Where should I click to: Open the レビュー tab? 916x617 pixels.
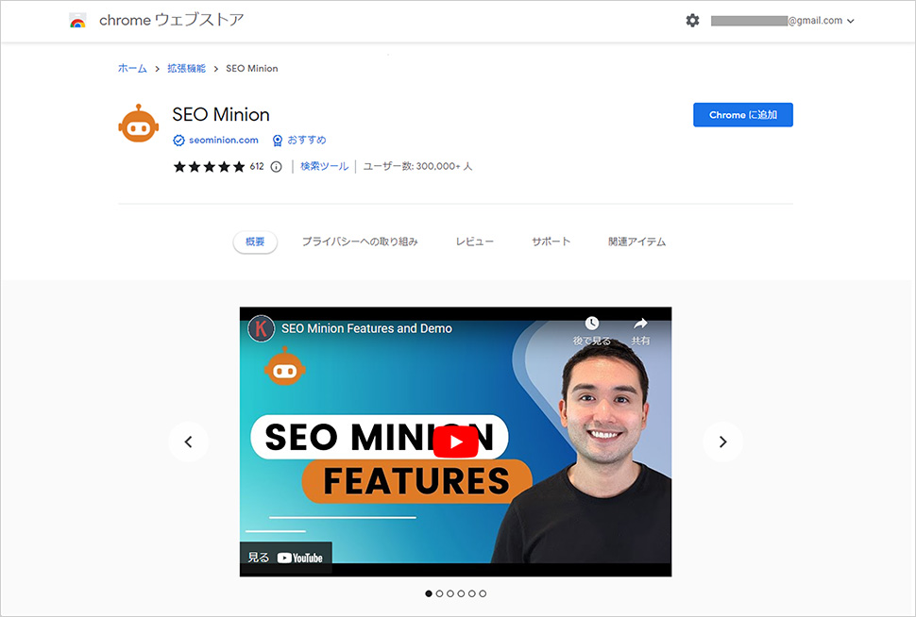click(x=474, y=242)
